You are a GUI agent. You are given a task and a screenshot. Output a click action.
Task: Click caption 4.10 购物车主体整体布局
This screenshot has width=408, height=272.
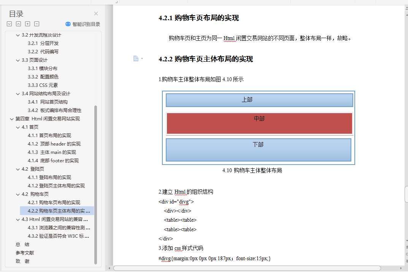click(x=252, y=171)
